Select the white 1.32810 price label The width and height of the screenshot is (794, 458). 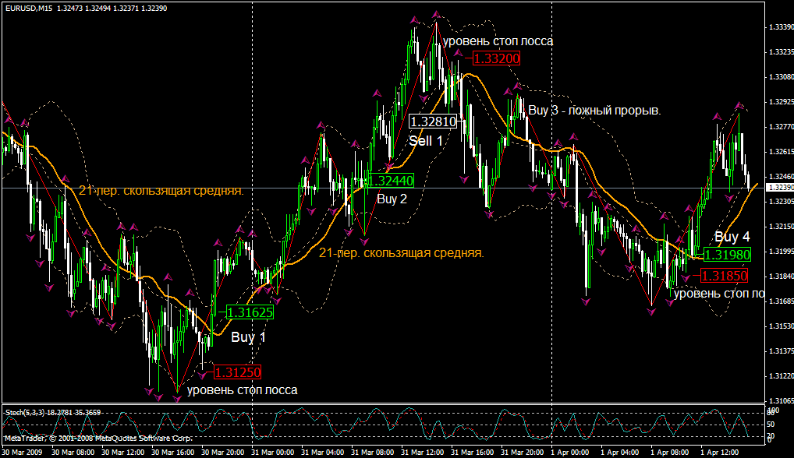coord(433,122)
